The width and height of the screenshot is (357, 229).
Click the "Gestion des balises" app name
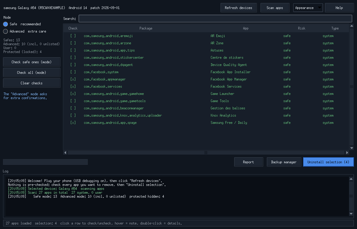(228, 108)
